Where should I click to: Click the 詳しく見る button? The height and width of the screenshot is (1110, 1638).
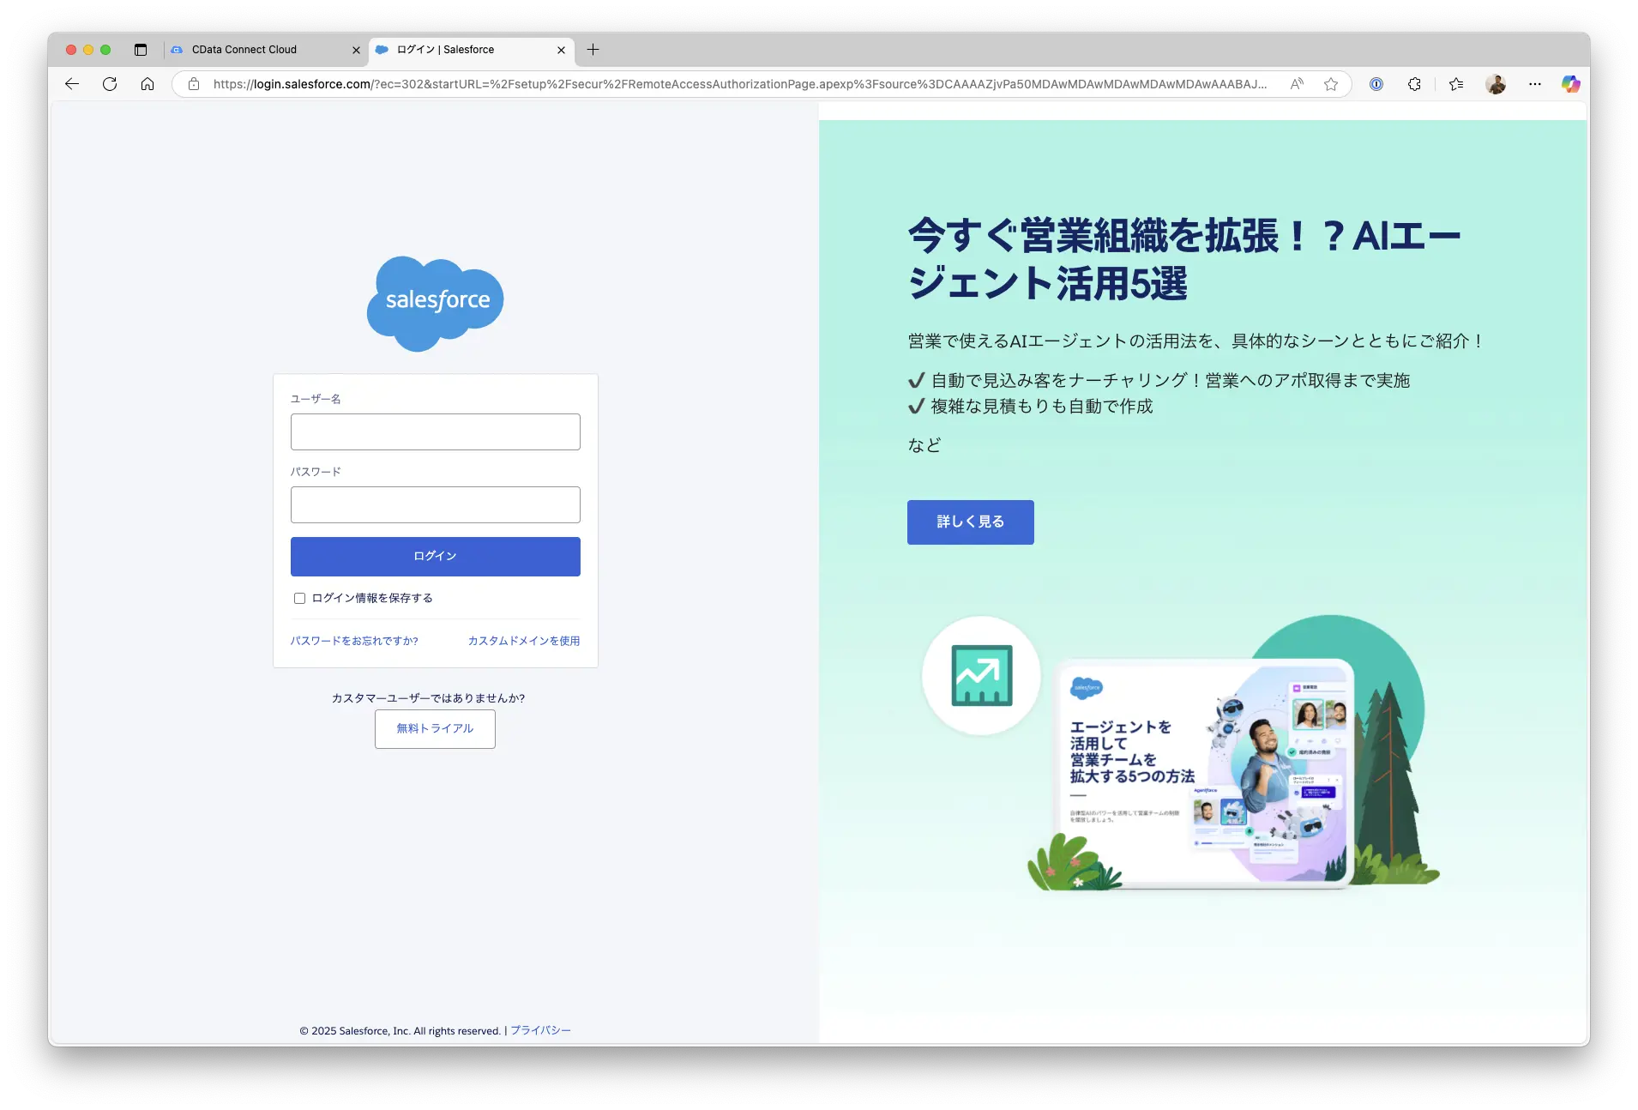click(971, 522)
